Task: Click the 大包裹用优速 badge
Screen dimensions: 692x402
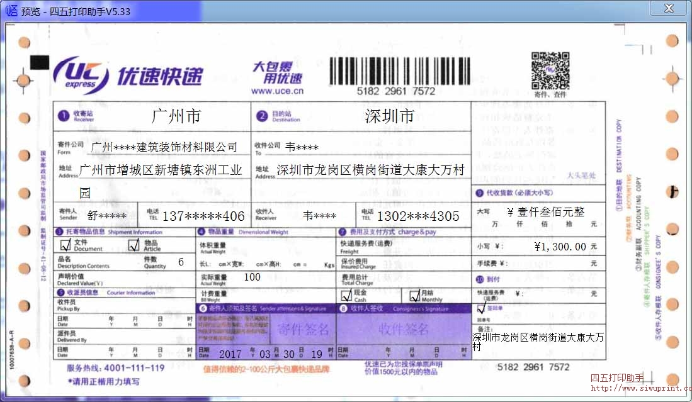Action: coord(278,71)
